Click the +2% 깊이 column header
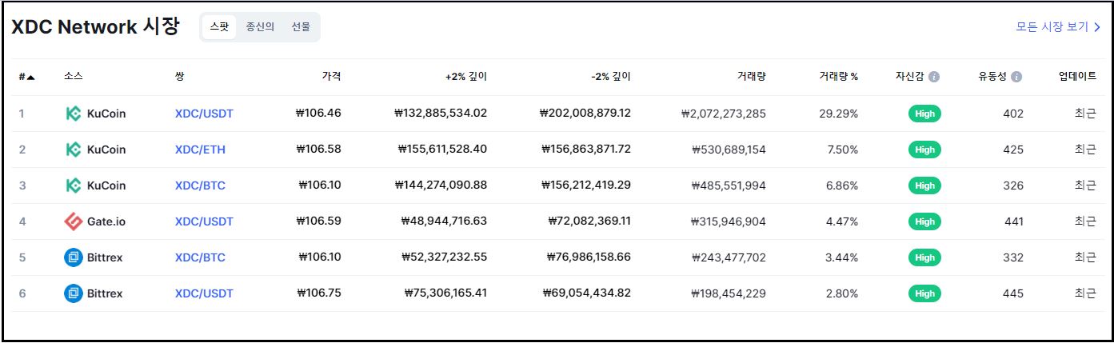Image resolution: width=1114 pixels, height=343 pixels. point(465,77)
